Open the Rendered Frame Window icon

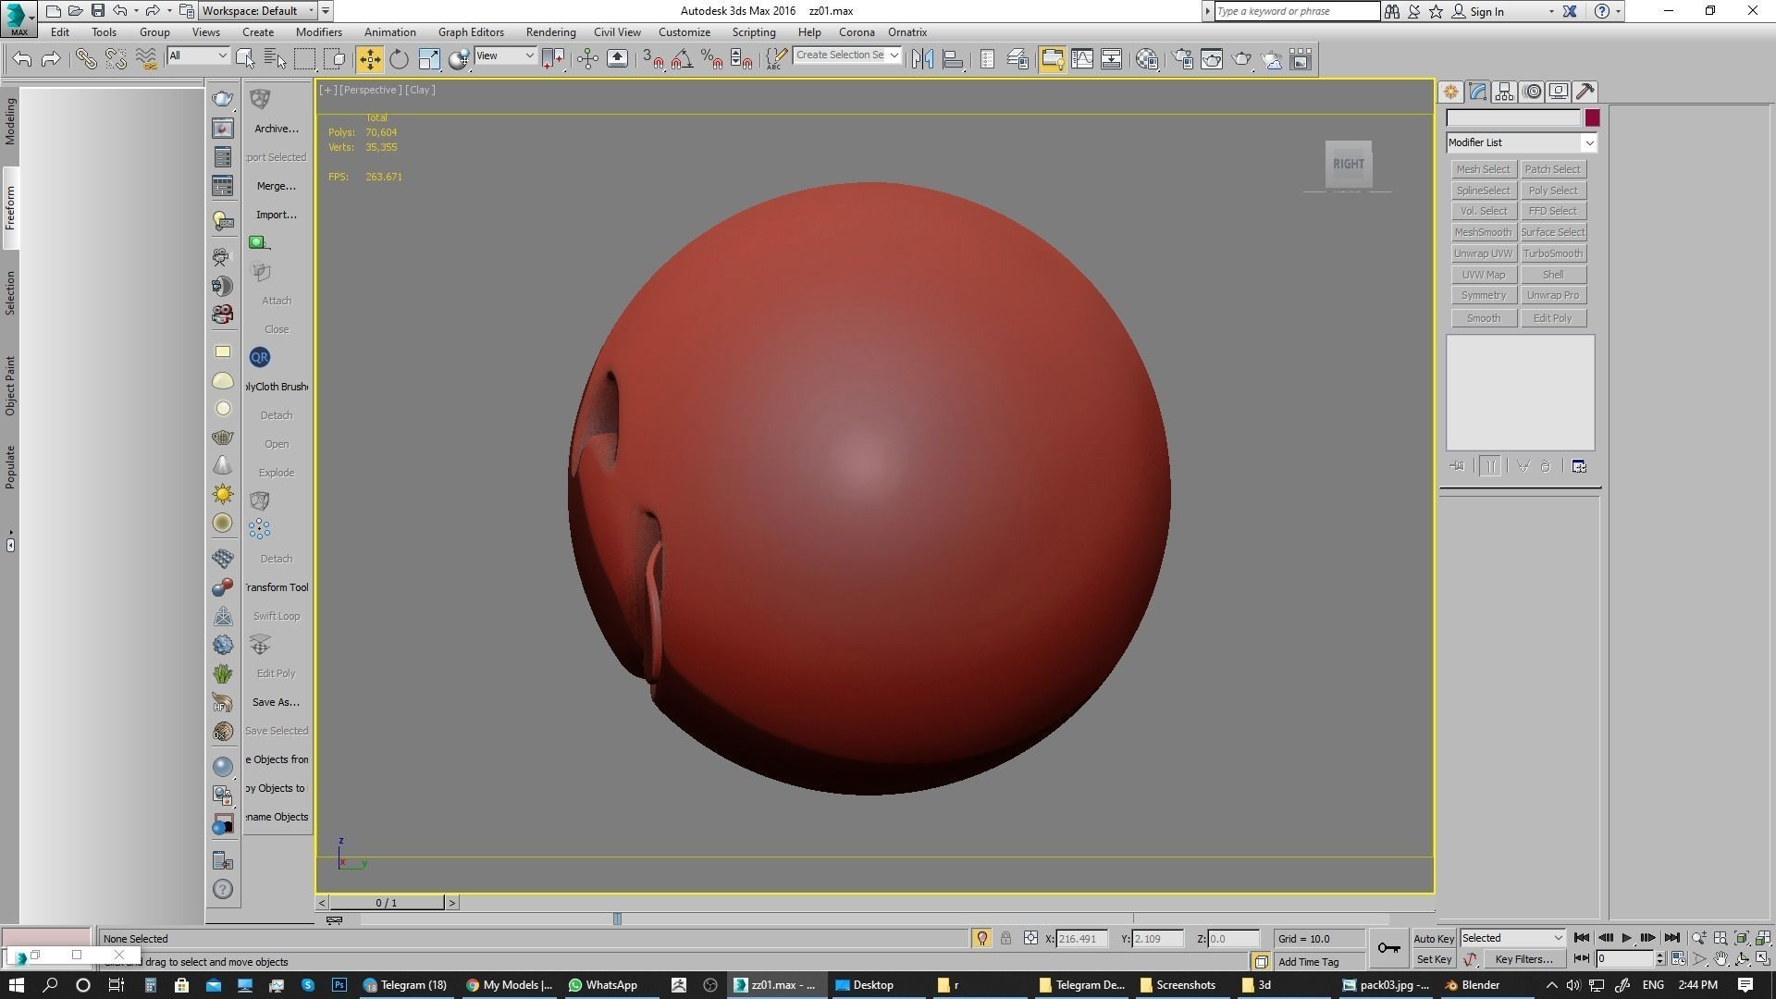[1212, 59]
